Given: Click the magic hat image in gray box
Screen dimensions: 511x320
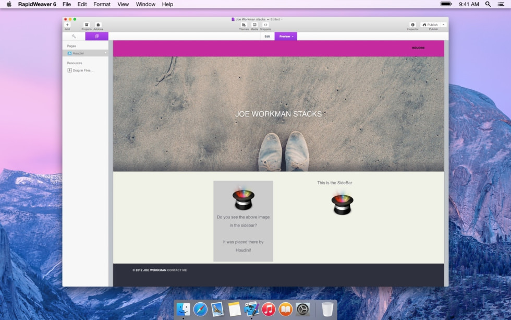Looking at the screenshot, I should [244, 199].
